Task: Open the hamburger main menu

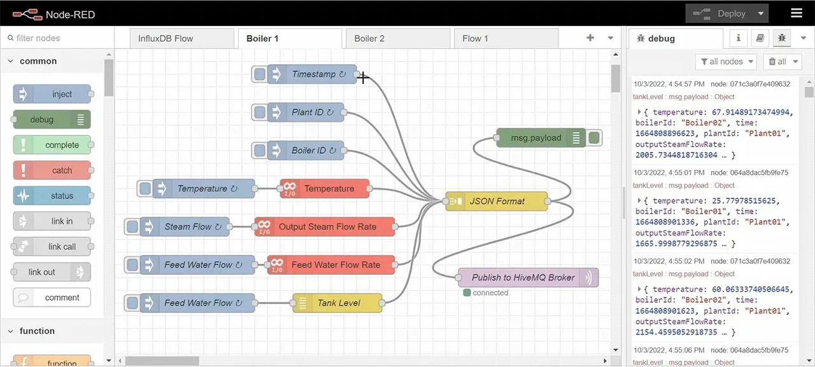Action: [797, 13]
